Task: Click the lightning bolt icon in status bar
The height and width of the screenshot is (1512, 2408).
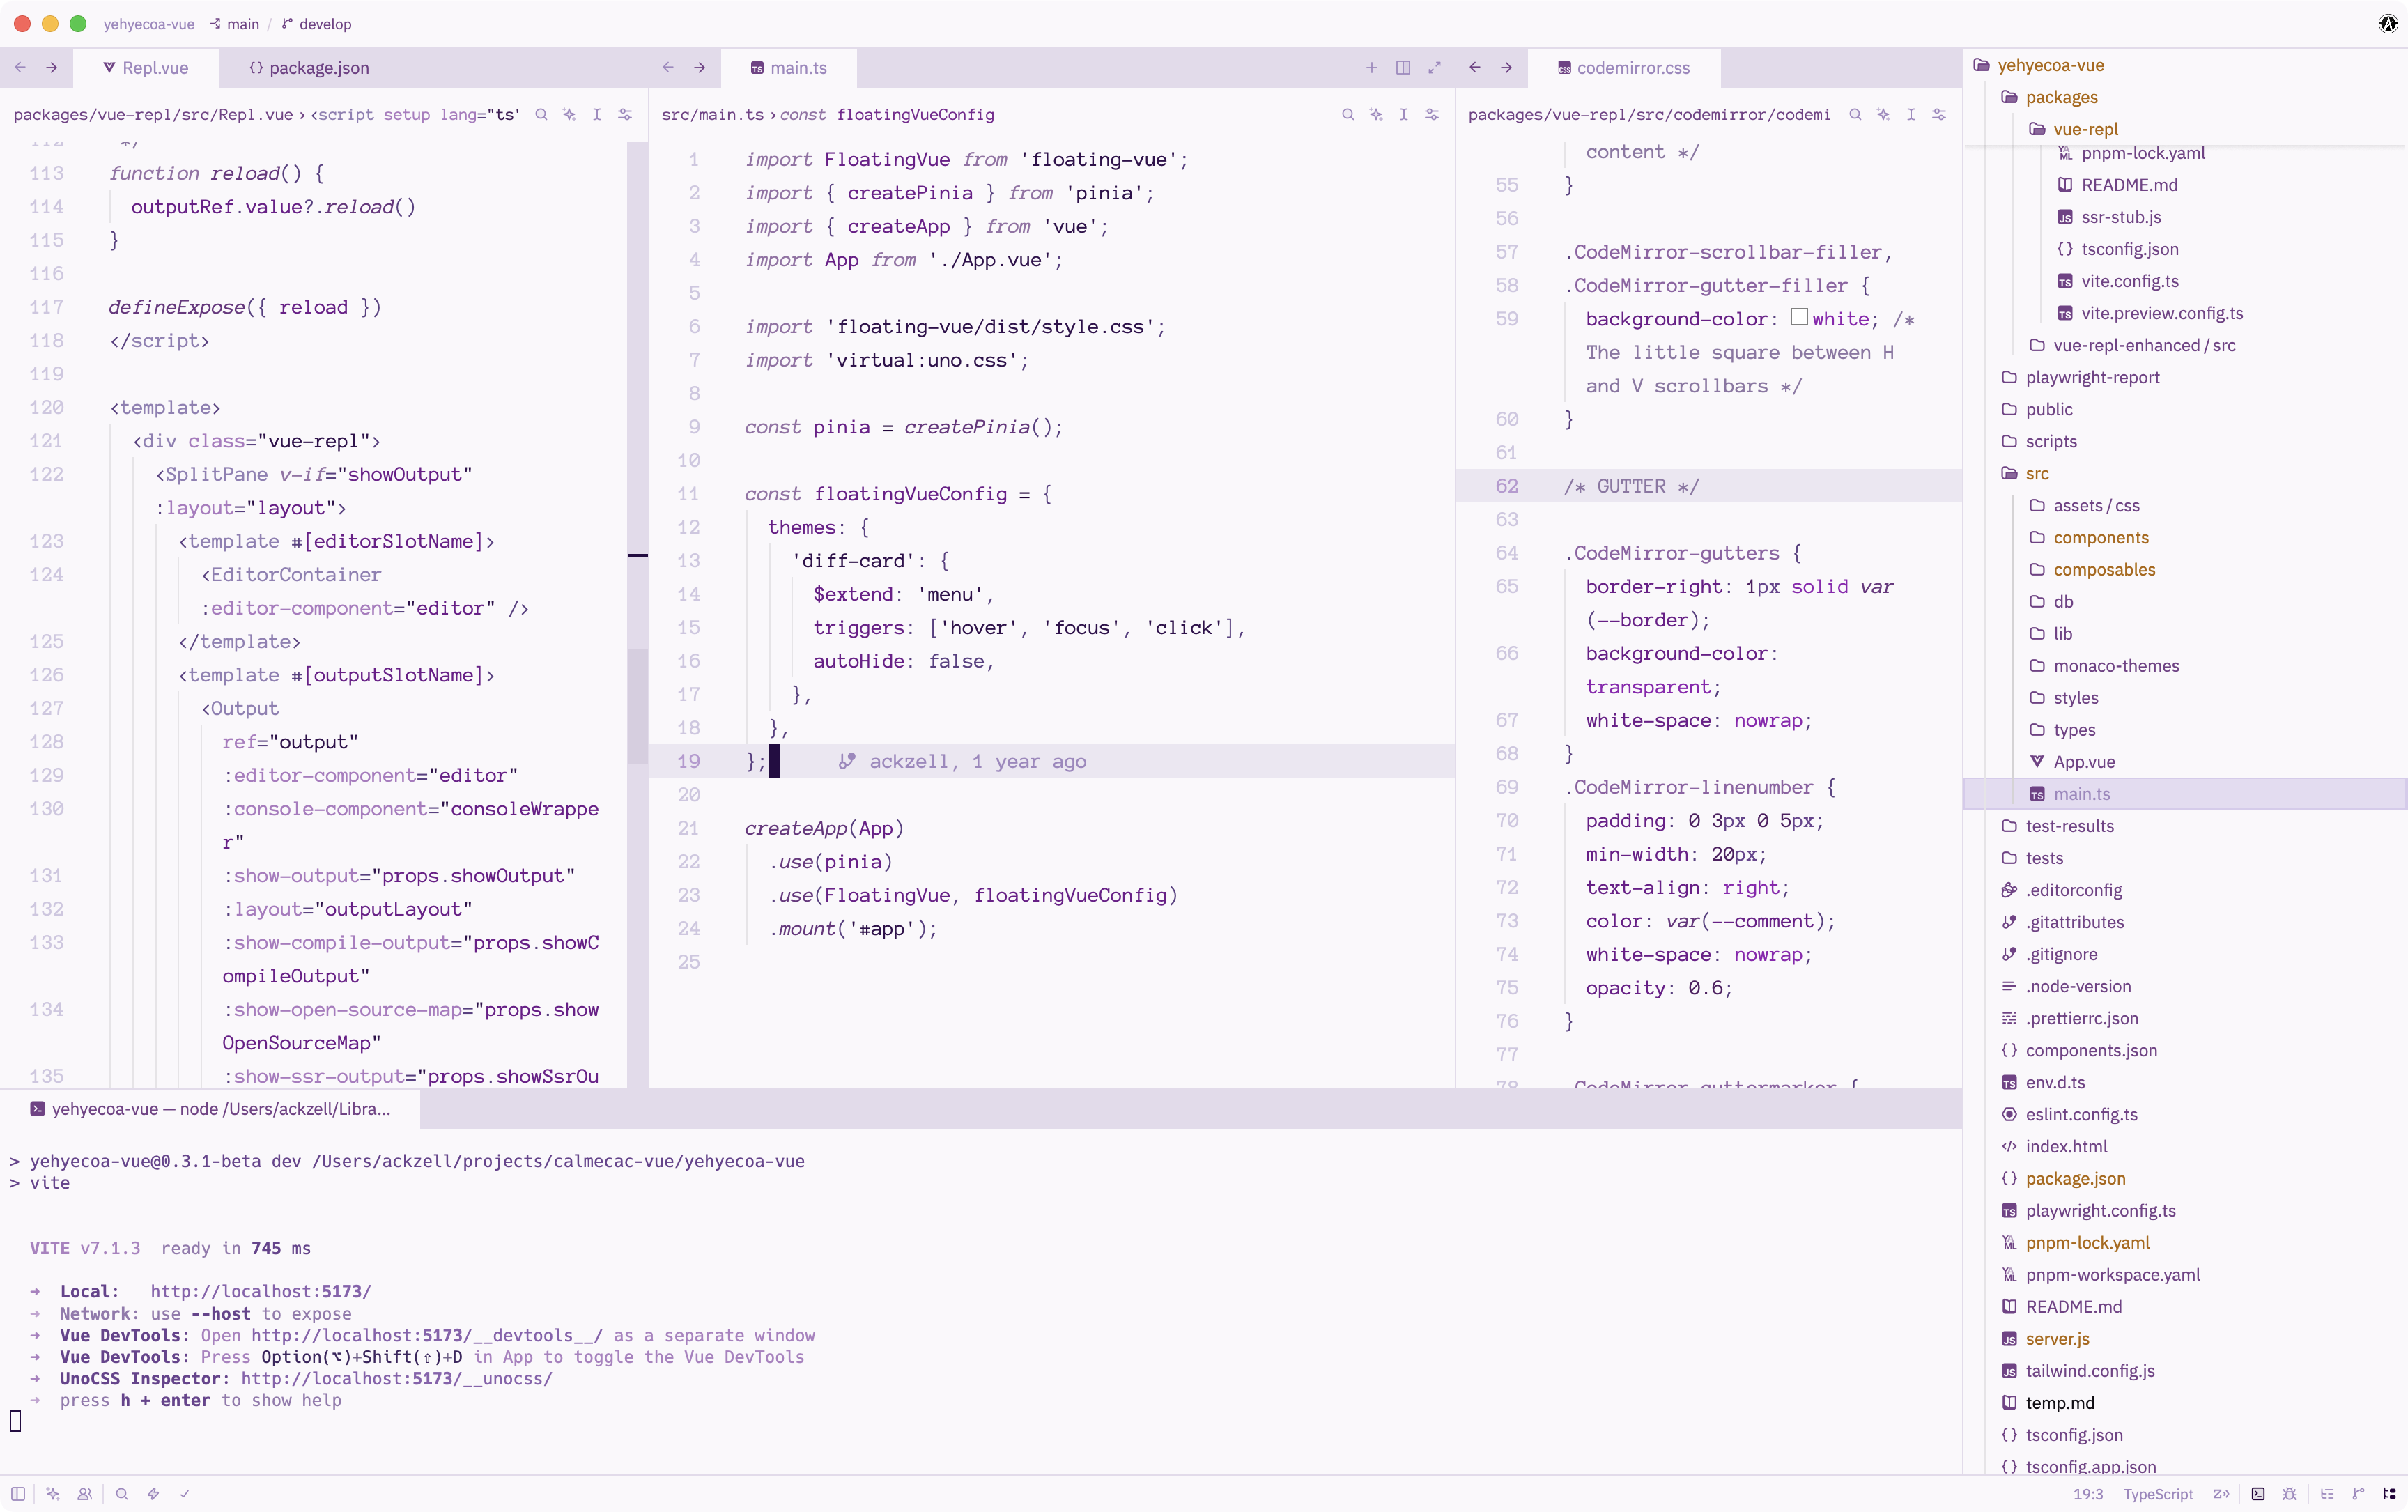Action: (153, 1494)
